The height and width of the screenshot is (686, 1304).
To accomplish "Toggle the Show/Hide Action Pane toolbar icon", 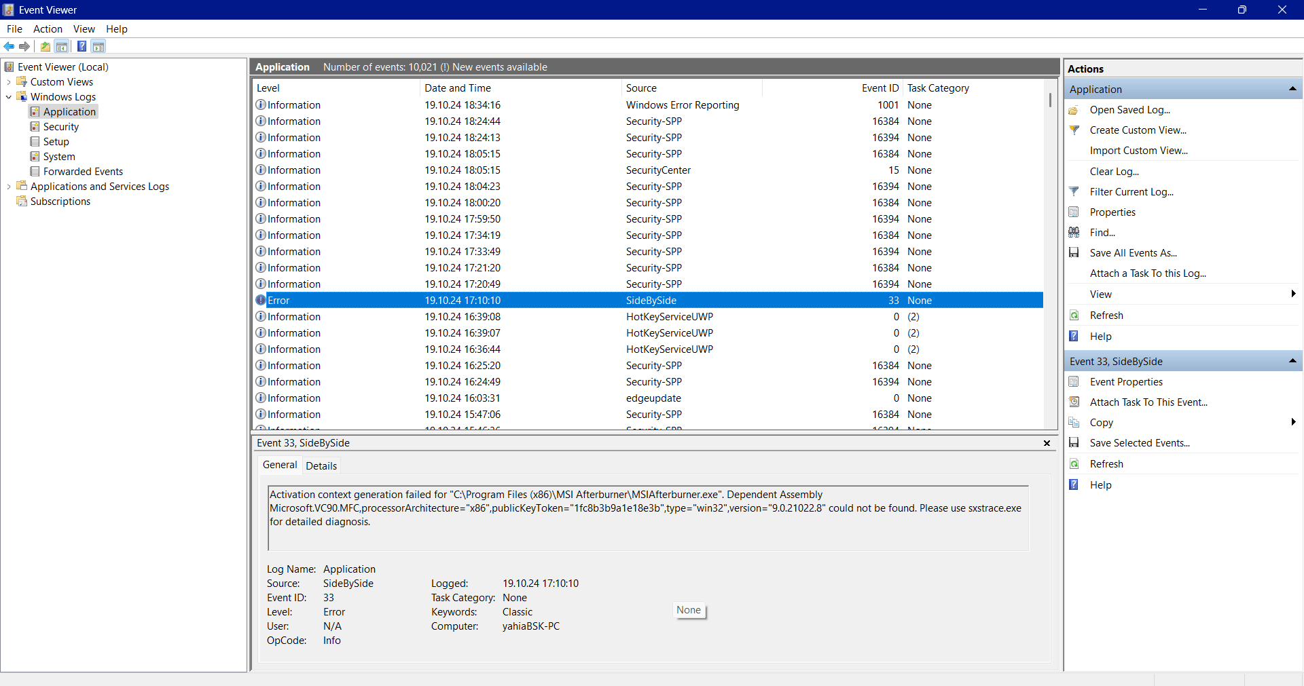I will (x=98, y=47).
